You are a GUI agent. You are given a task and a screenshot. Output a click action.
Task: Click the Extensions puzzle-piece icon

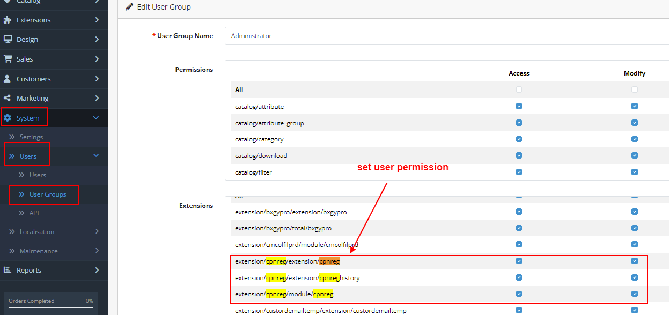(8, 20)
